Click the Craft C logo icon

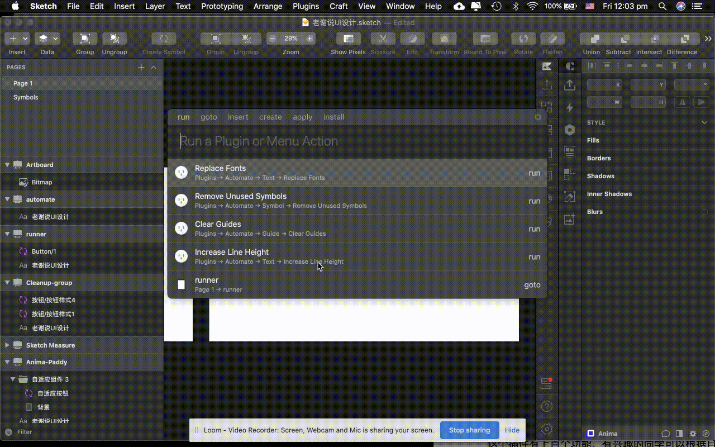tap(570, 66)
